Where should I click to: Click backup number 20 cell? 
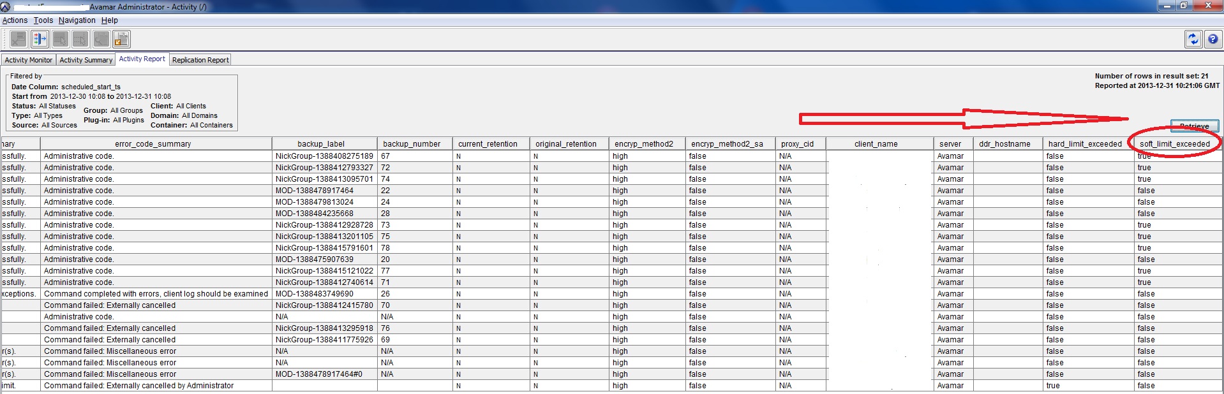(x=415, y=259)
